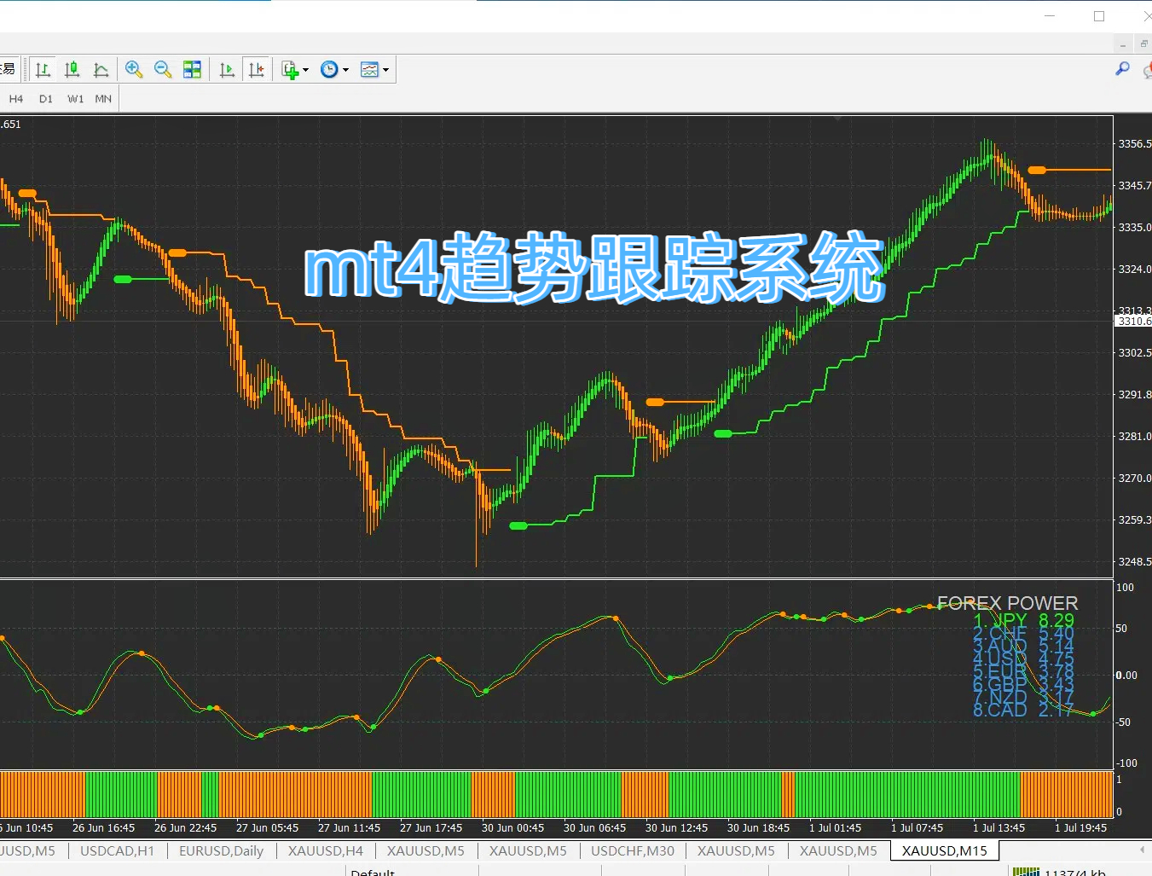1152x876 pixels.
Task: Switch chart to candlesticks mode
Action: coord(72,70)
